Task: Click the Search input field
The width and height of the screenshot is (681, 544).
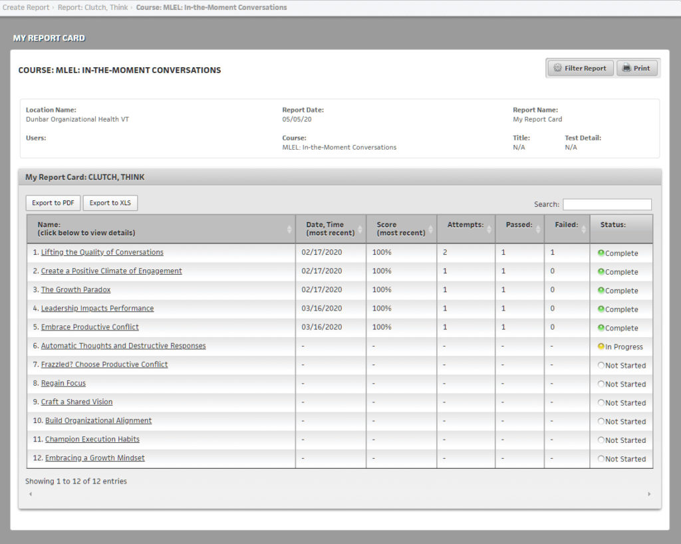Action: [x=607, y=205]
